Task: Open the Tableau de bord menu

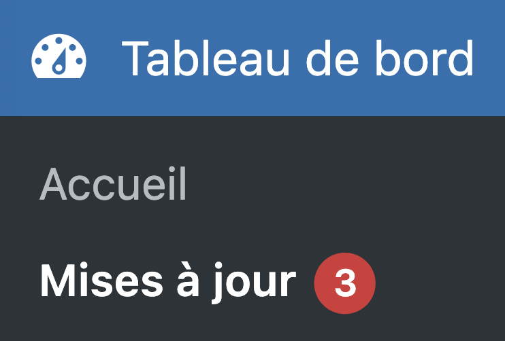Action: pyautogui.click(x=297, y=58)
